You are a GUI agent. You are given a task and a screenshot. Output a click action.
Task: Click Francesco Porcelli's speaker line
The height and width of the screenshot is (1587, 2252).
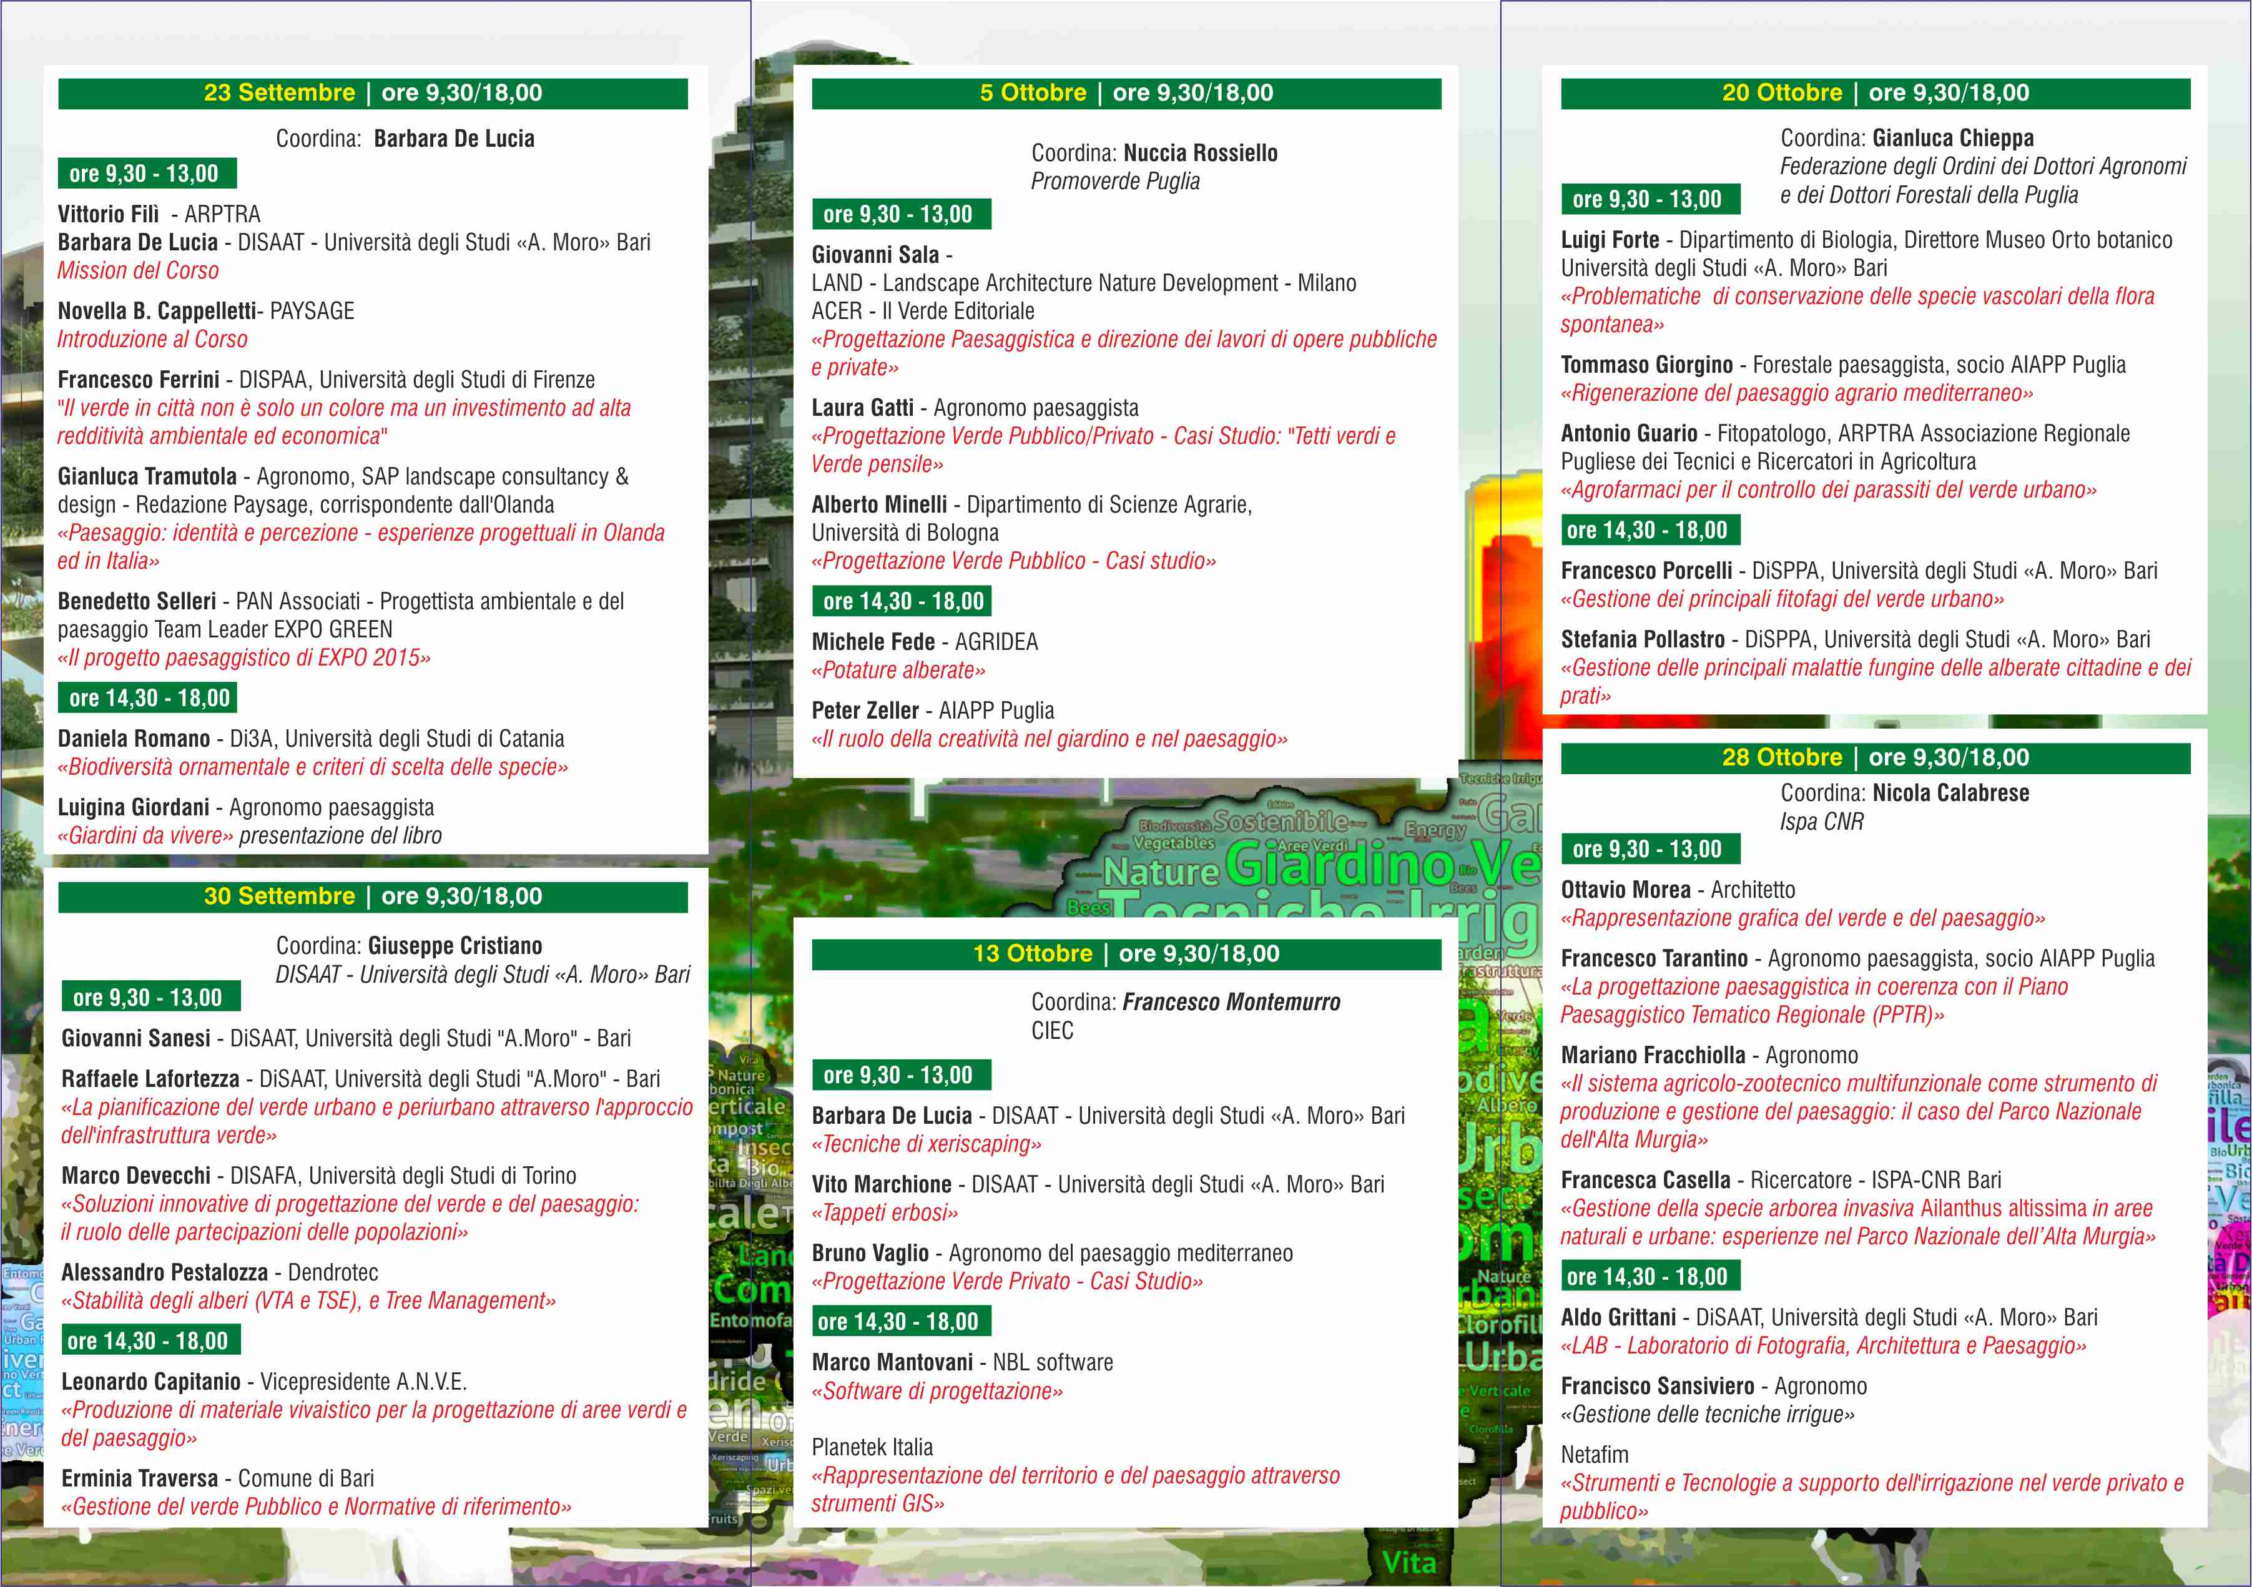click(1859, 571)
